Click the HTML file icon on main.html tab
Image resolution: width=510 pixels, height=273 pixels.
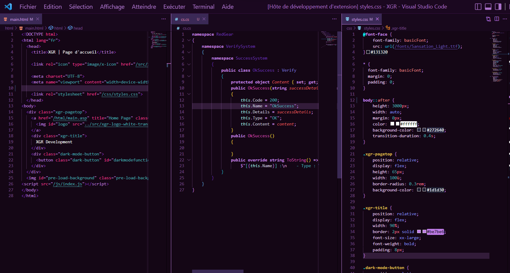pyautogui.click(x=5, y=19)
